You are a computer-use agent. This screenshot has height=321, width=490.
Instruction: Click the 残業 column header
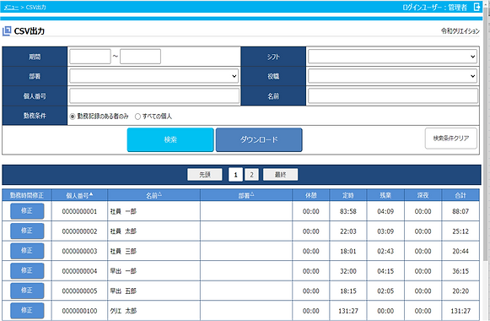385,195
